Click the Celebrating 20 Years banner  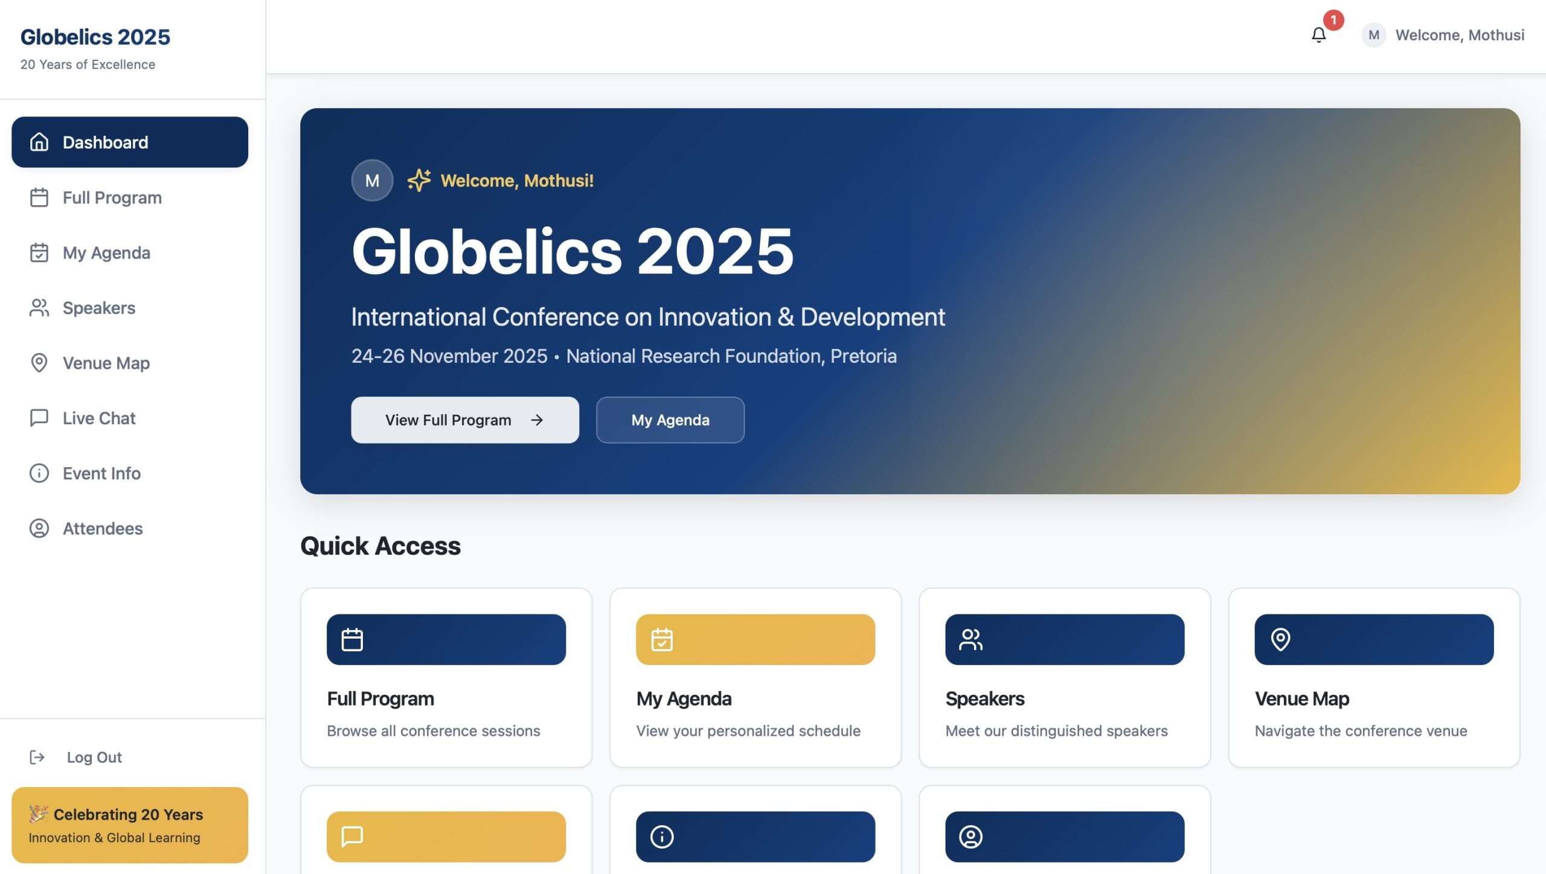point(130,825)
